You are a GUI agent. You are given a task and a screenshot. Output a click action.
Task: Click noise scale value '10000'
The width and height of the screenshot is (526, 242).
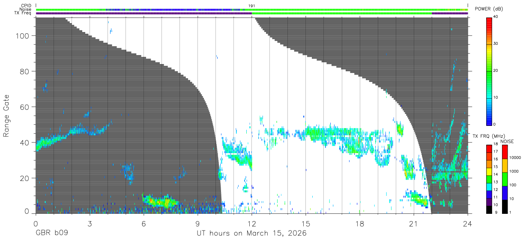(x=515, y=158)
